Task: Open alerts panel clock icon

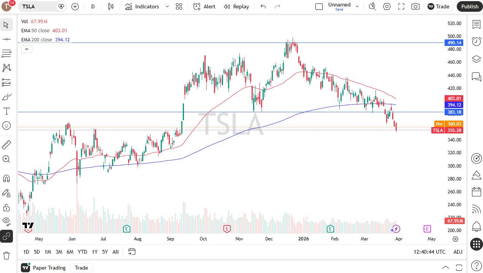Action: [476, 42]
